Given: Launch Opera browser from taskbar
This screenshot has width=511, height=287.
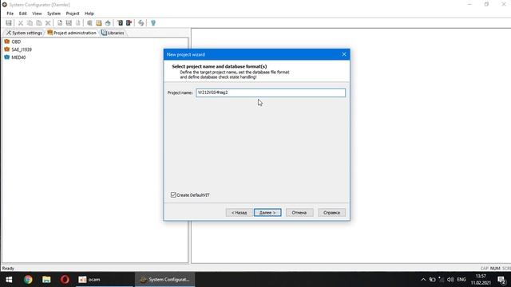Looking at the screenshot, I should click(x=65, y=280).
